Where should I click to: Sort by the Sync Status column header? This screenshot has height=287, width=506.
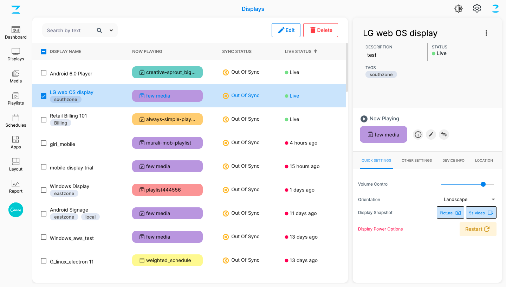click(x=237, y=51)
